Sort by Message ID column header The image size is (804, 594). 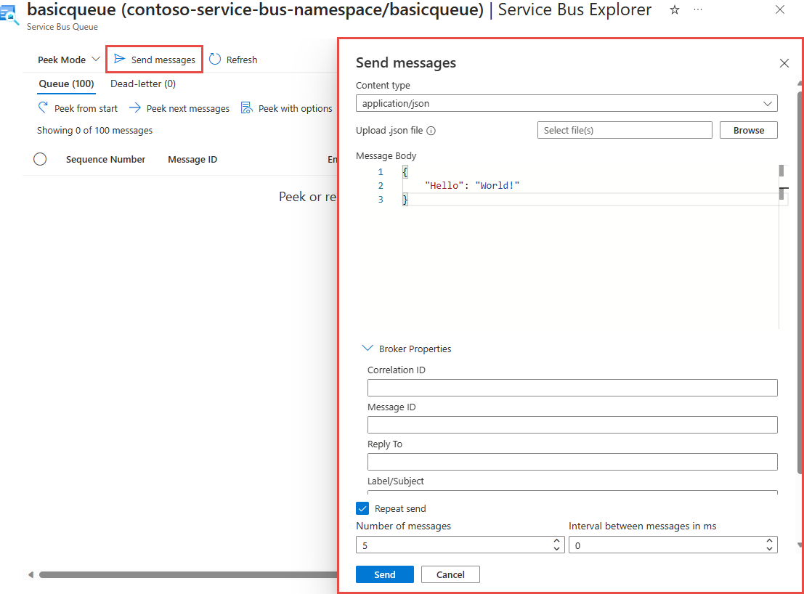coord(192,159)
